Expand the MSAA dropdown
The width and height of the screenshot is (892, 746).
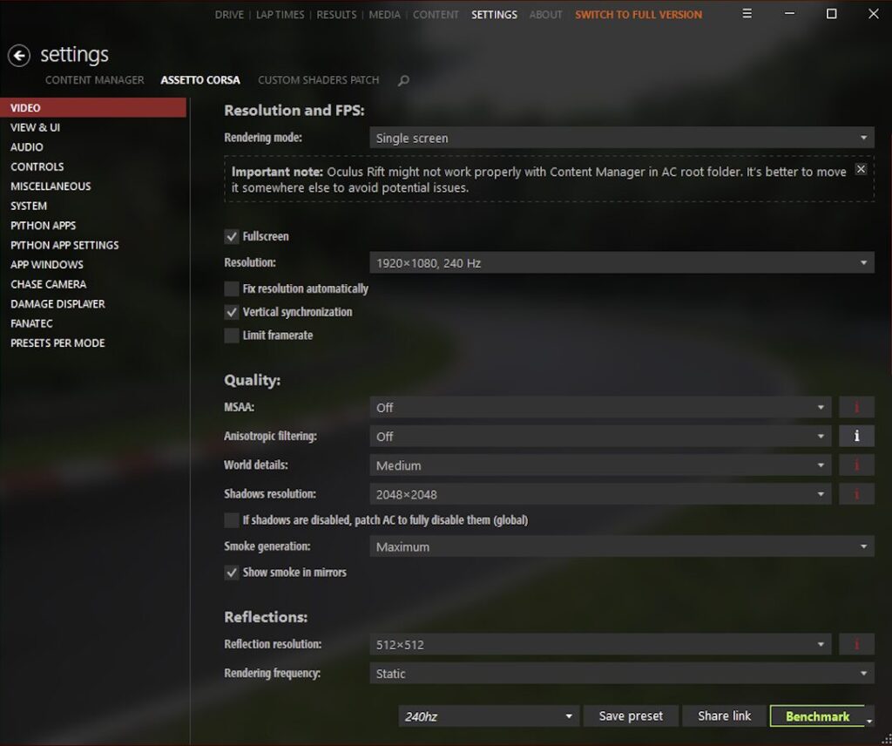(x=600, y=408)
